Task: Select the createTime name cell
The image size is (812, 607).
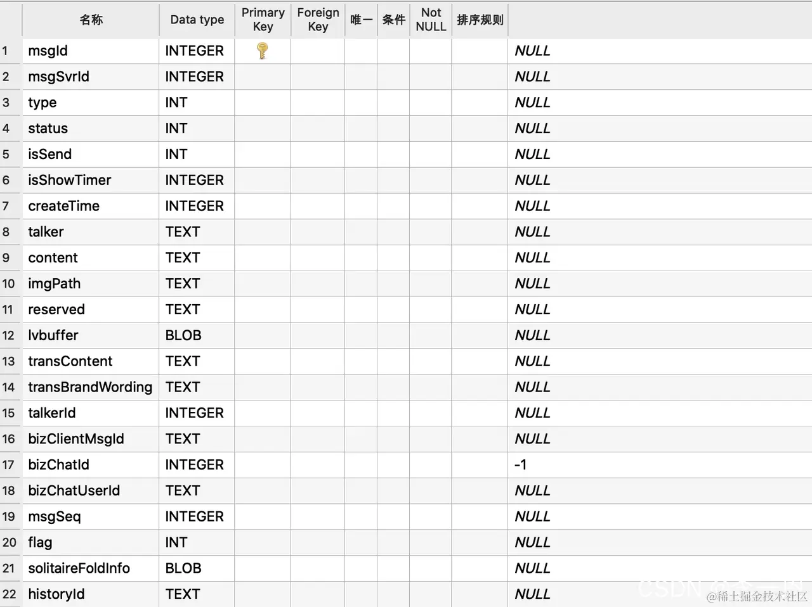Action: tap(91, 206)
